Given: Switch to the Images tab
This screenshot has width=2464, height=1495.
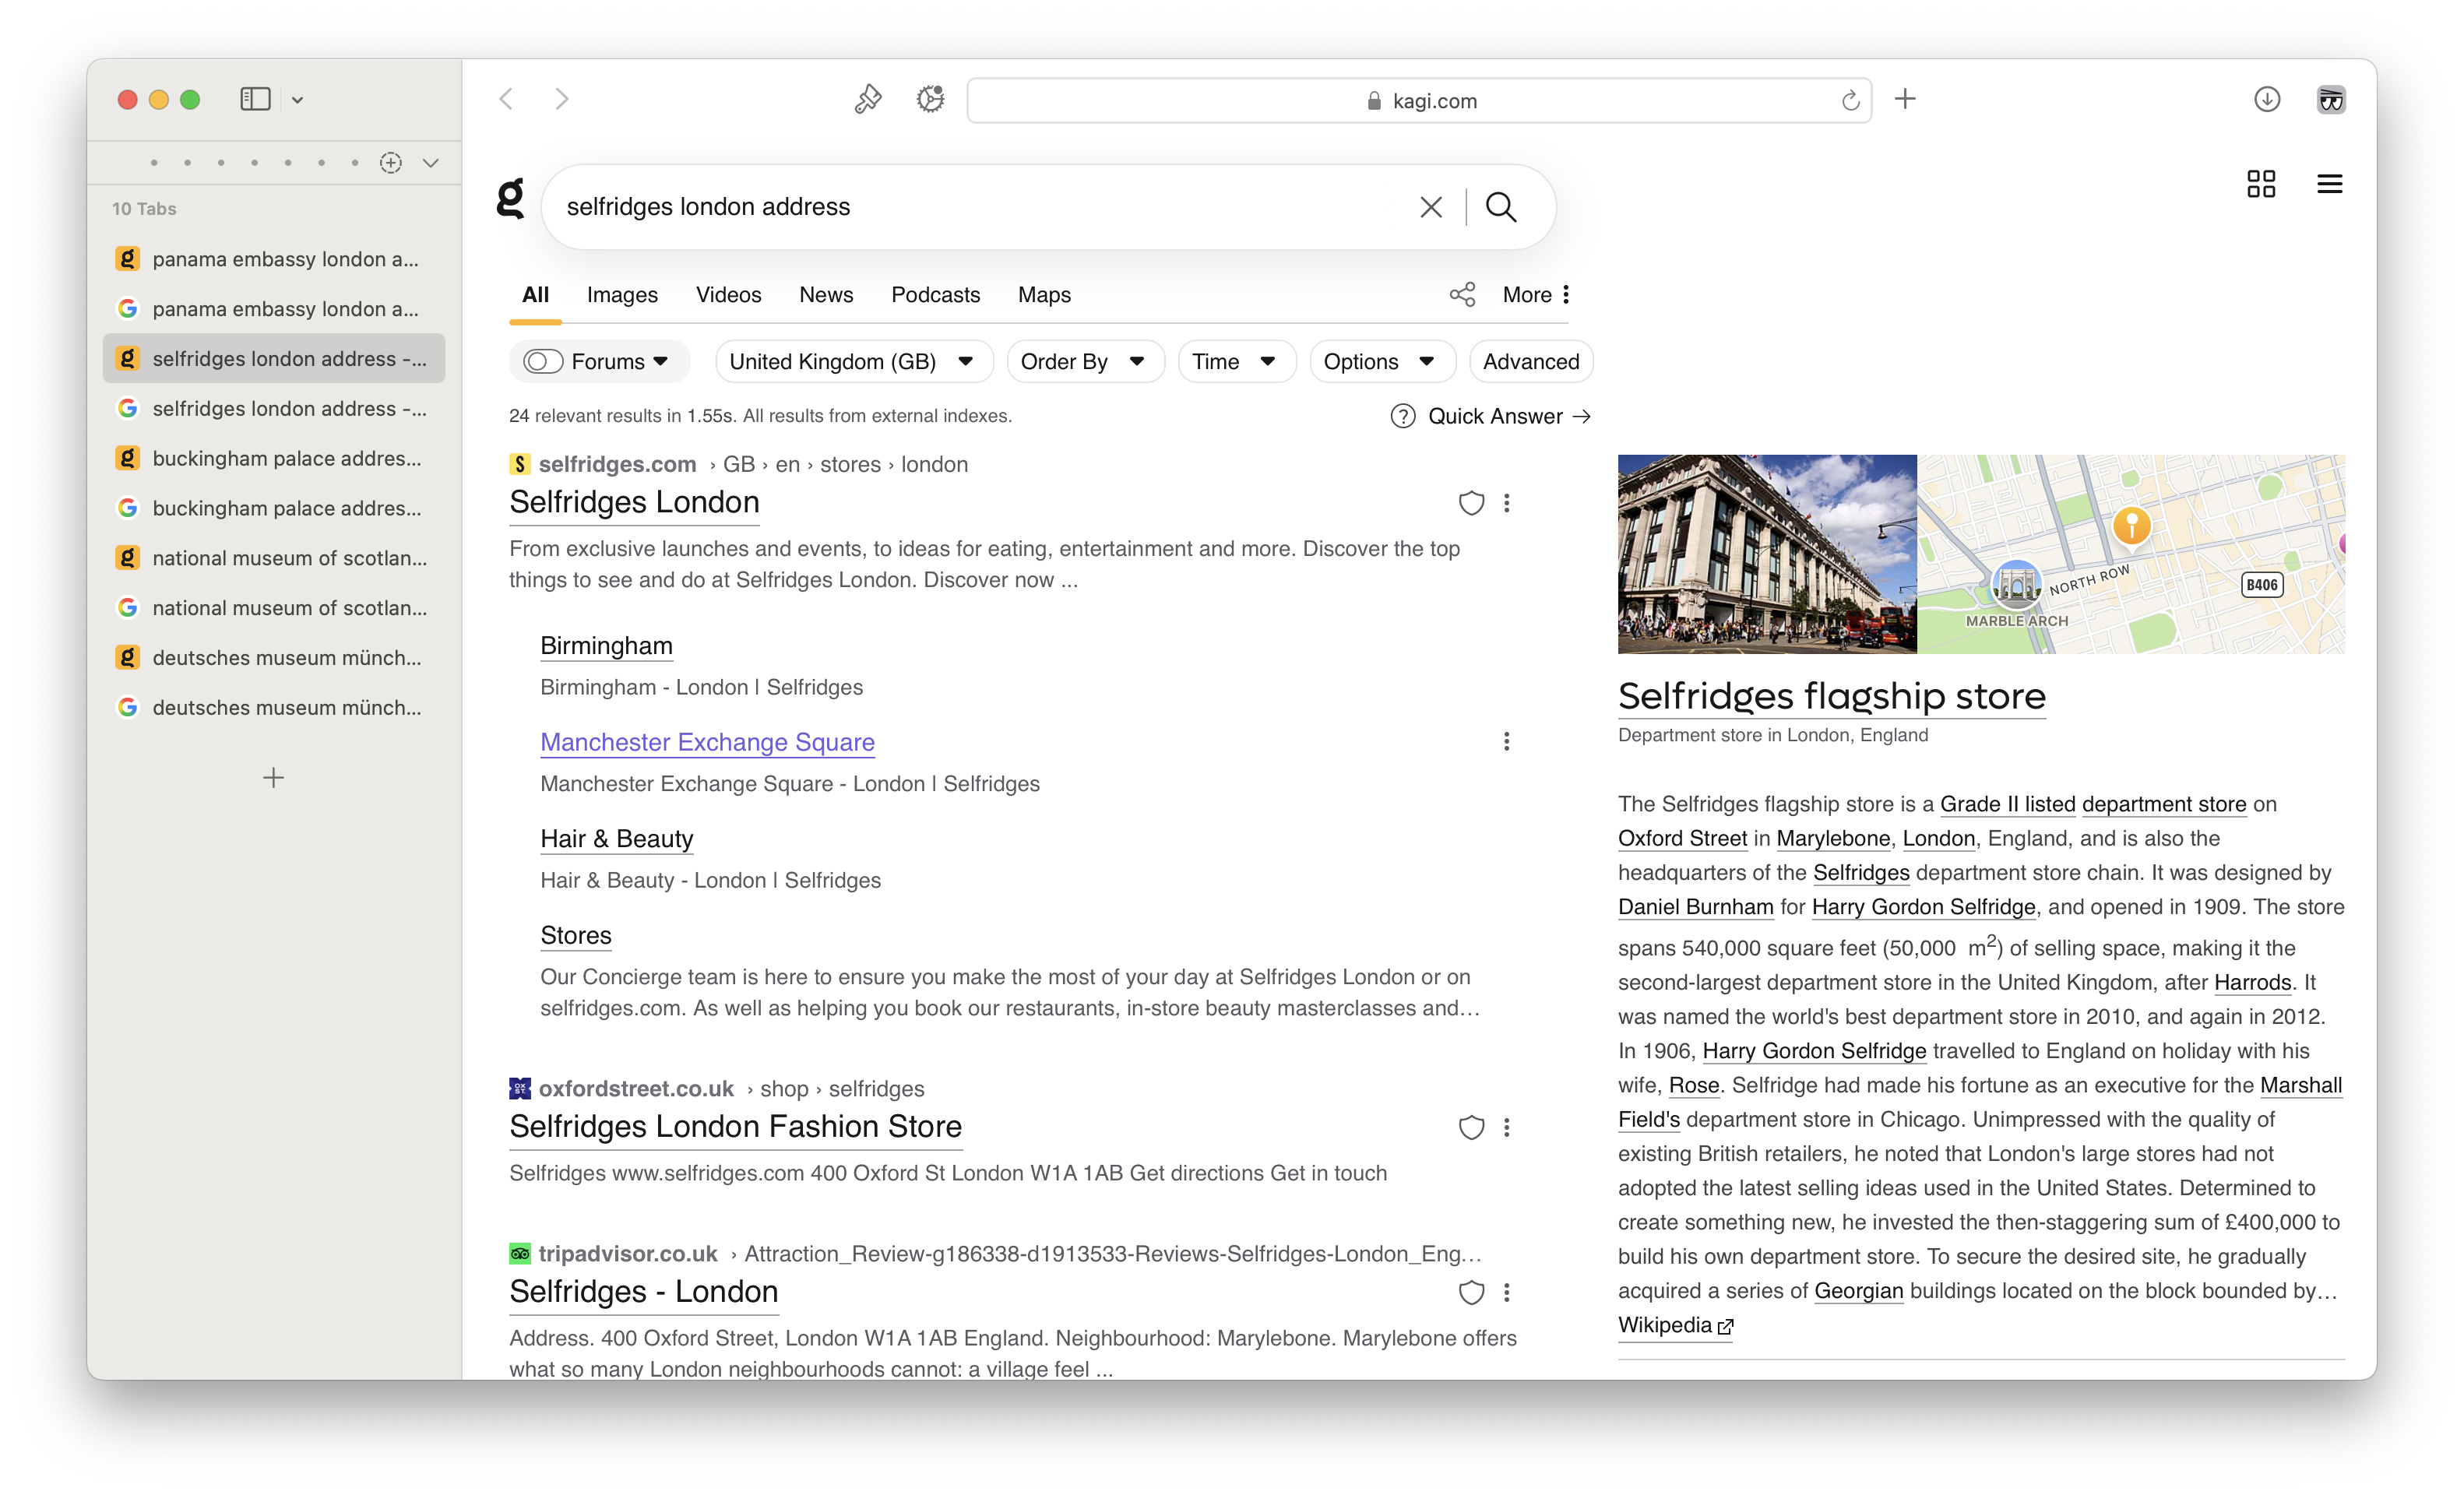Looking at the screenshot, I should point(622,295).
